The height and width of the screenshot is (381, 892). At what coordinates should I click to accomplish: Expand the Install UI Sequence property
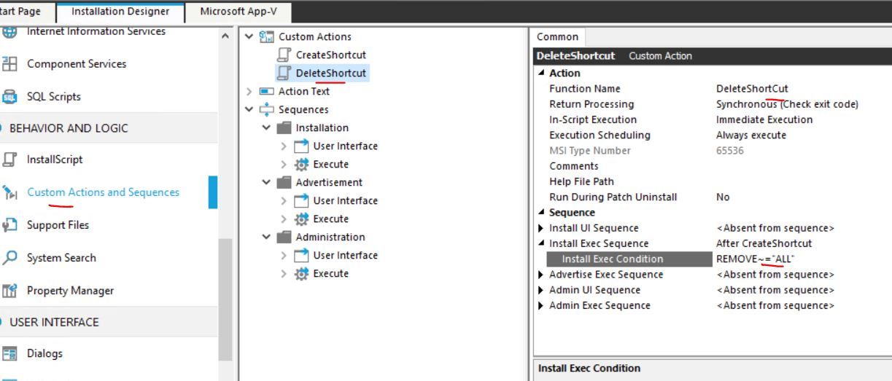[541, 228]
